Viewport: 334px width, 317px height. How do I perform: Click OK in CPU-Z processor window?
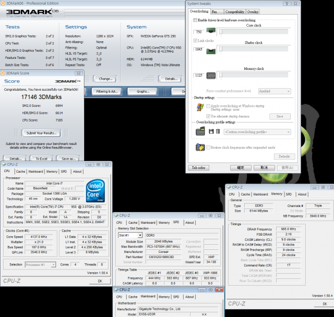click(100, 281)
